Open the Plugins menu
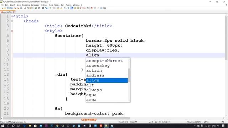The height and width of the screenshot is (128, 228). click(68, 5)
